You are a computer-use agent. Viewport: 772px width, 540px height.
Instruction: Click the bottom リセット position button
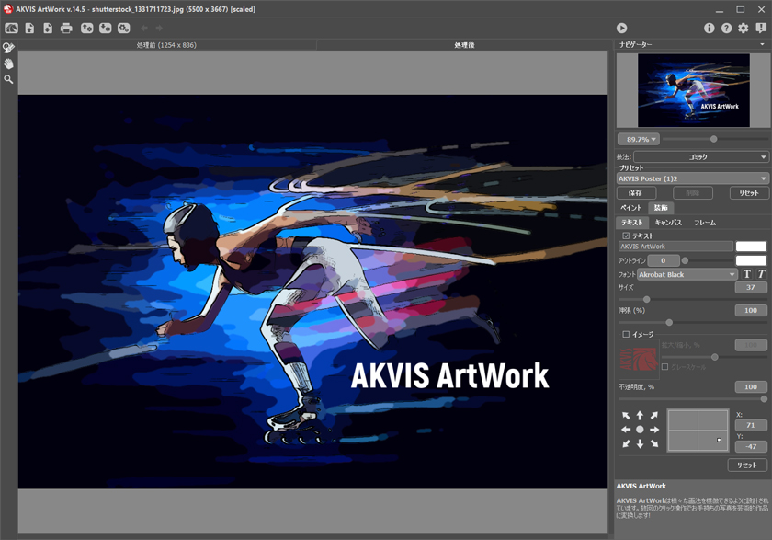point(747,465)
